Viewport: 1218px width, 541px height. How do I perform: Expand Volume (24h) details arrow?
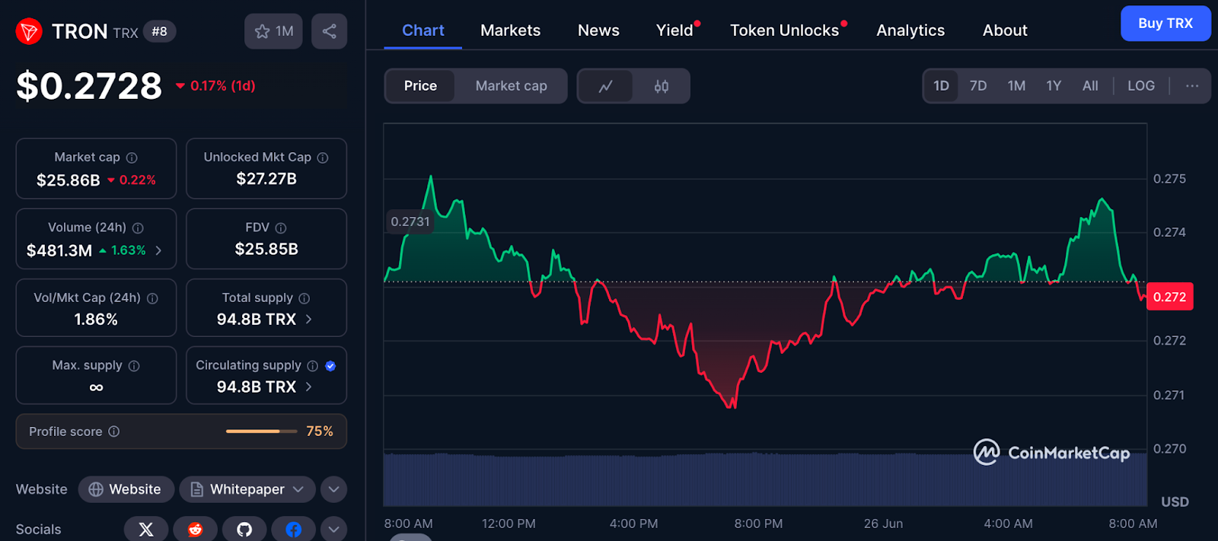tap(158, 250)
